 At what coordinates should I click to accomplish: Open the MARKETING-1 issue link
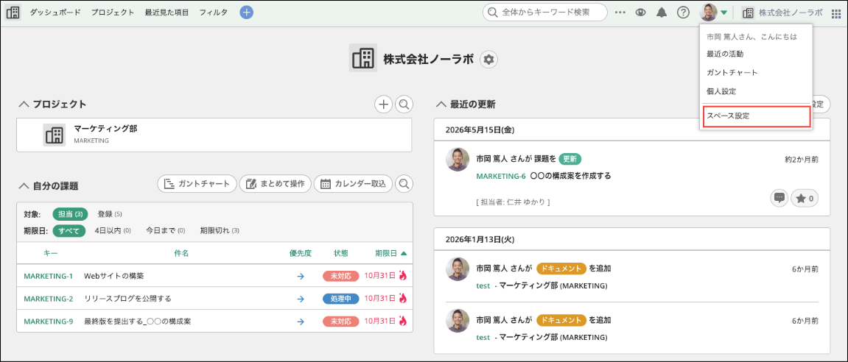pyautogui.click(x=48, y=276)
